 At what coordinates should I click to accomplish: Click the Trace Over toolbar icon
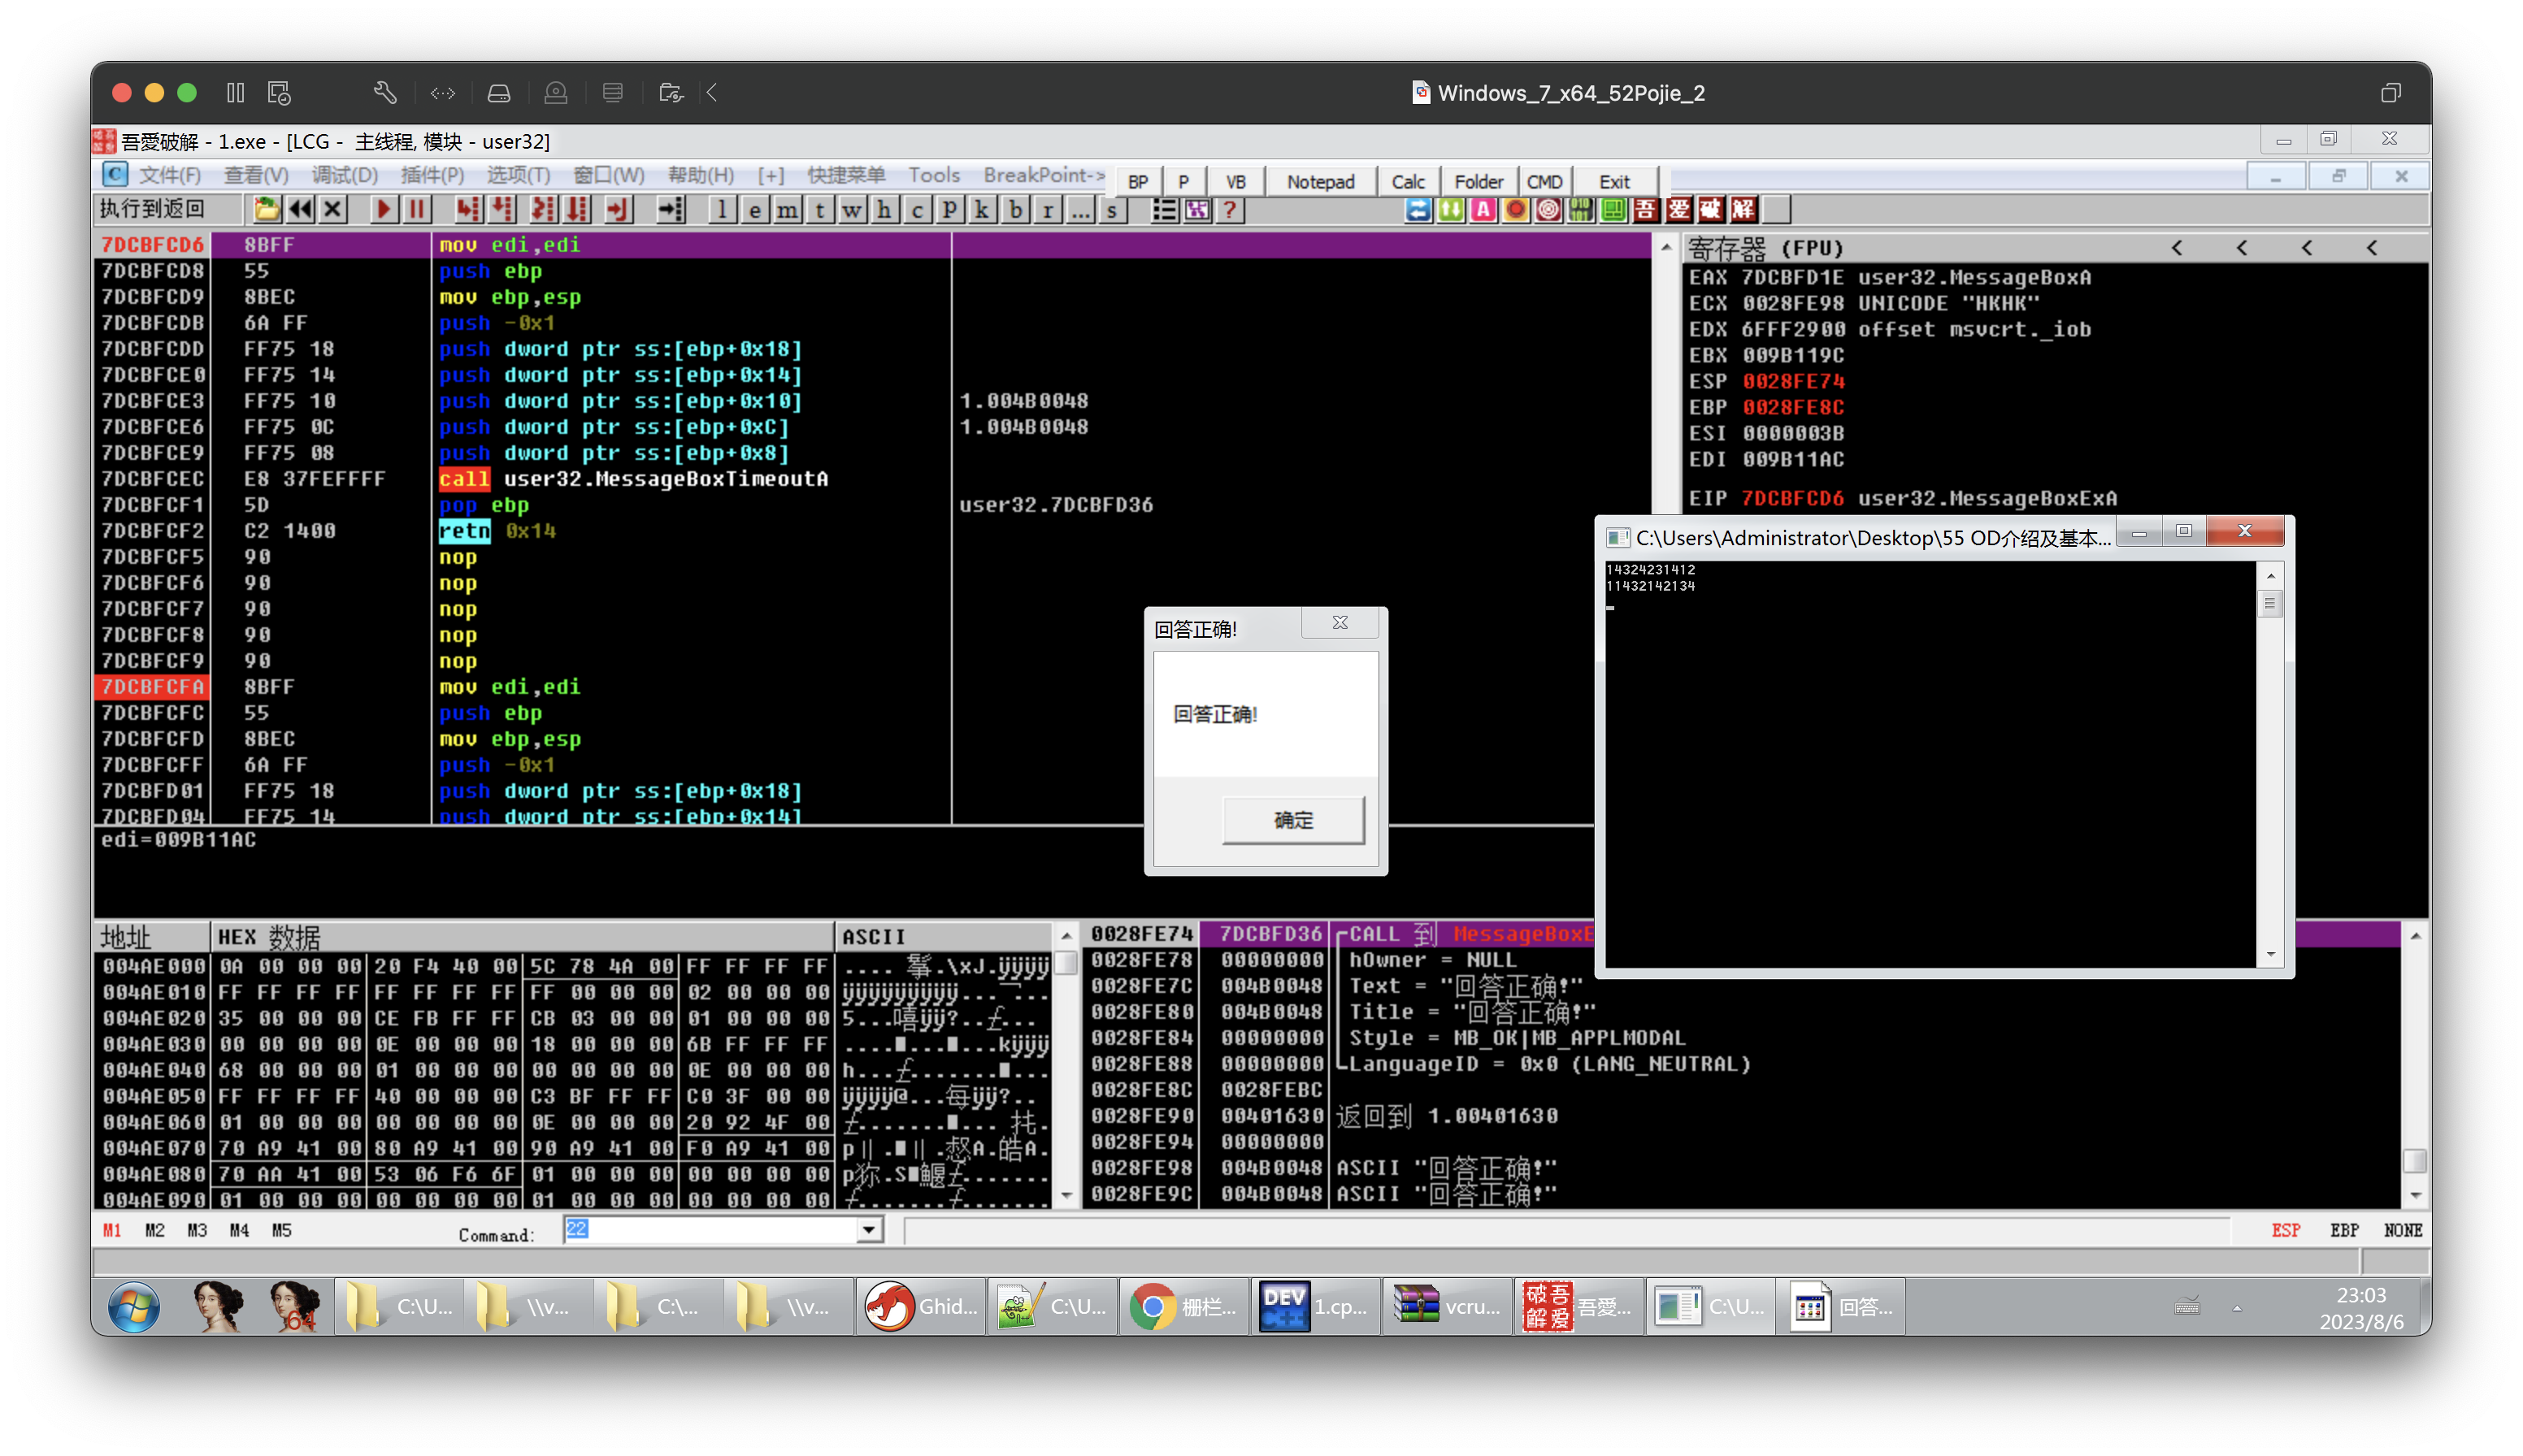[576, 210]
